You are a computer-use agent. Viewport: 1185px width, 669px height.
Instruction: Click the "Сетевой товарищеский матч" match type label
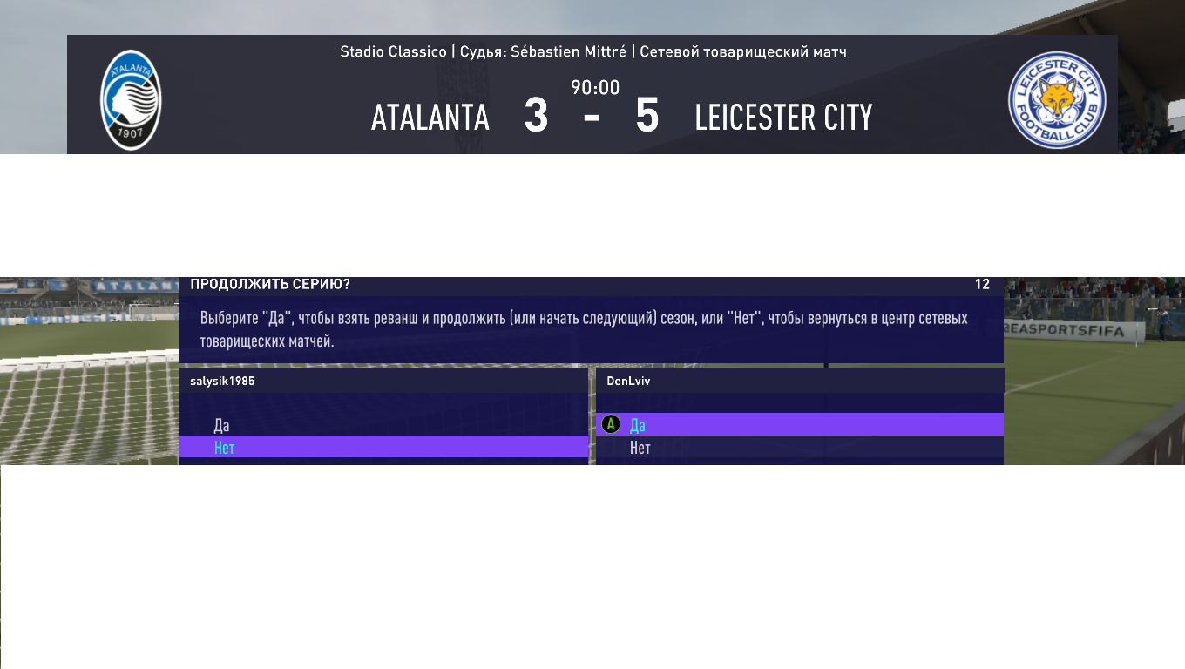[x=743, y=51]
